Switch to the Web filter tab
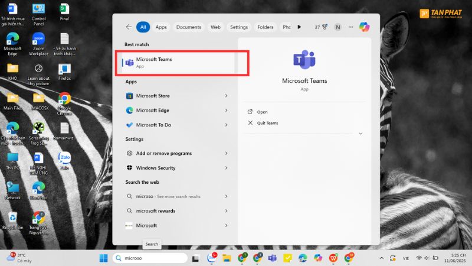 [x=215, y=27]
